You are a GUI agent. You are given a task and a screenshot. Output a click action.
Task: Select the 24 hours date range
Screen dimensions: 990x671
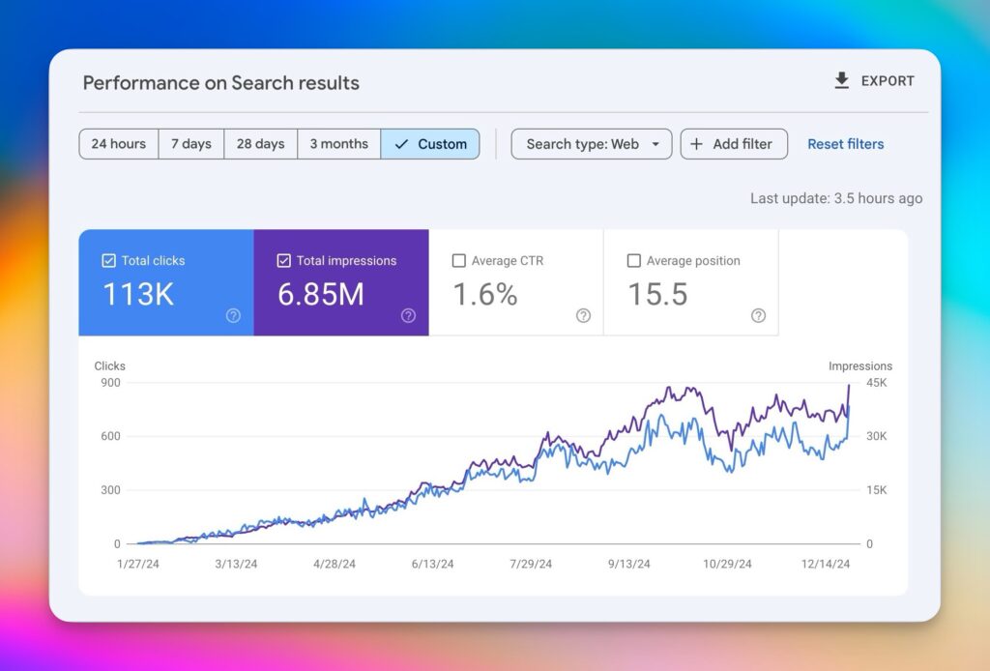pyautogui.click(x=118, y=144)
